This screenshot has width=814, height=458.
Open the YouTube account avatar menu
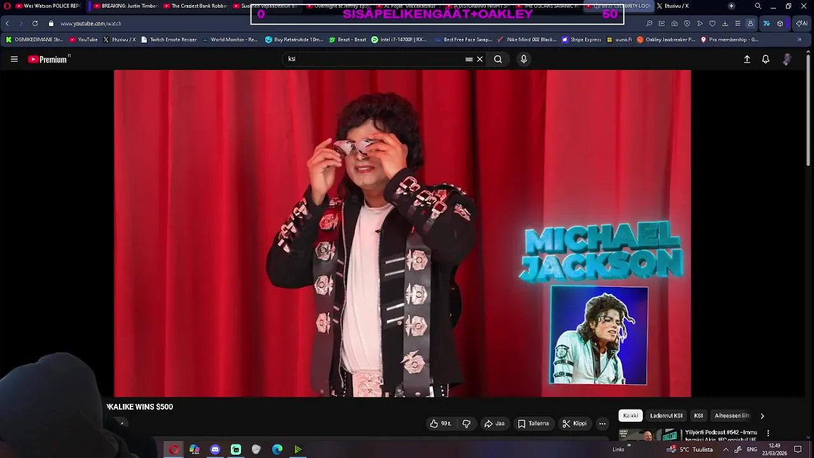[x=787, y=59]
